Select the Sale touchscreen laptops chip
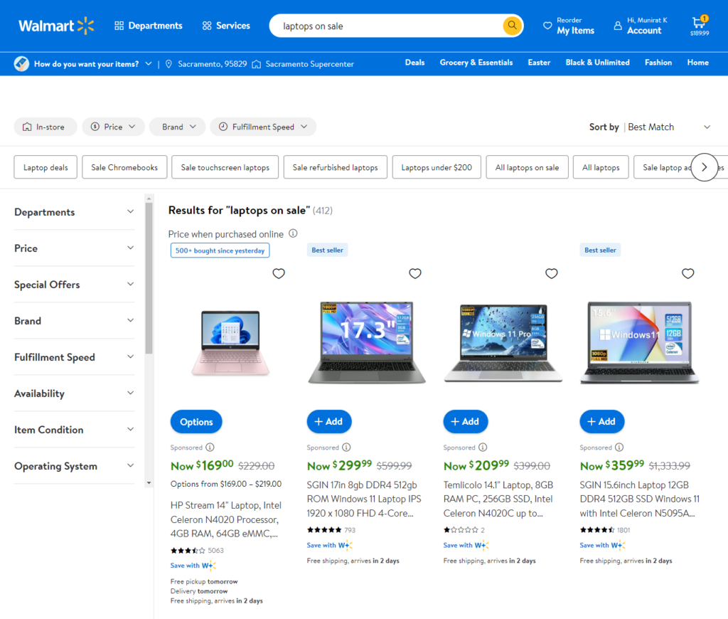Screen dimensions: 728x619 (225, 167)
